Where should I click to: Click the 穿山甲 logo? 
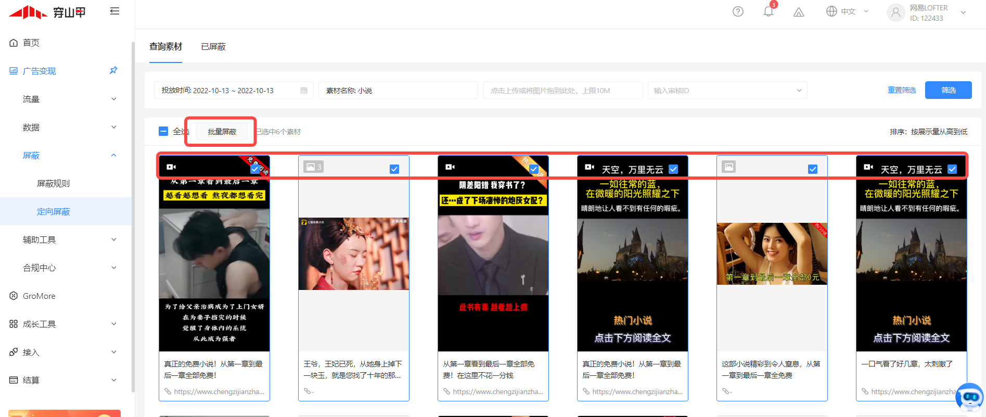pos(47,12)
